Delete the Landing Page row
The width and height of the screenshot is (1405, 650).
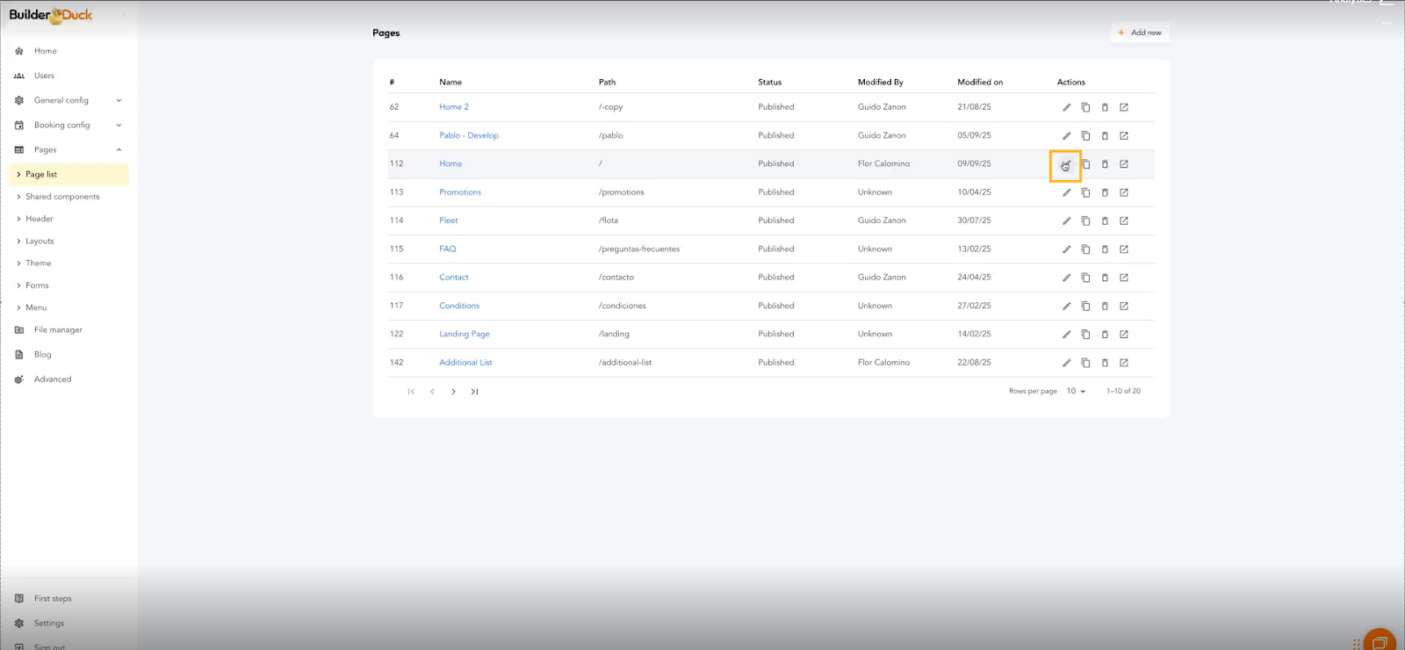[1105, 335]
